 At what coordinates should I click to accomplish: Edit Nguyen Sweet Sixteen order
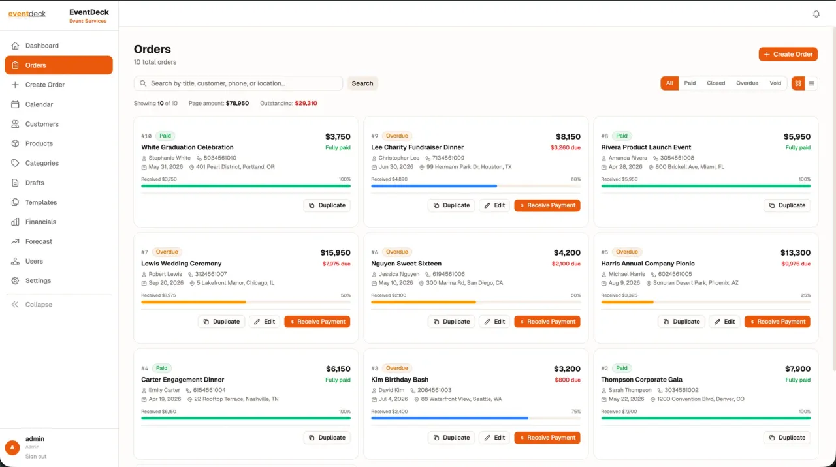pyautogui.click(x=494, y=322)
